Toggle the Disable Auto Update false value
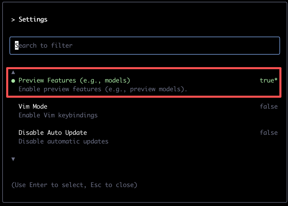288x206 pixels. coord(269,133)
